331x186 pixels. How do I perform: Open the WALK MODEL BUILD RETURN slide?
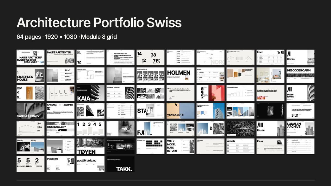(180, 146)
